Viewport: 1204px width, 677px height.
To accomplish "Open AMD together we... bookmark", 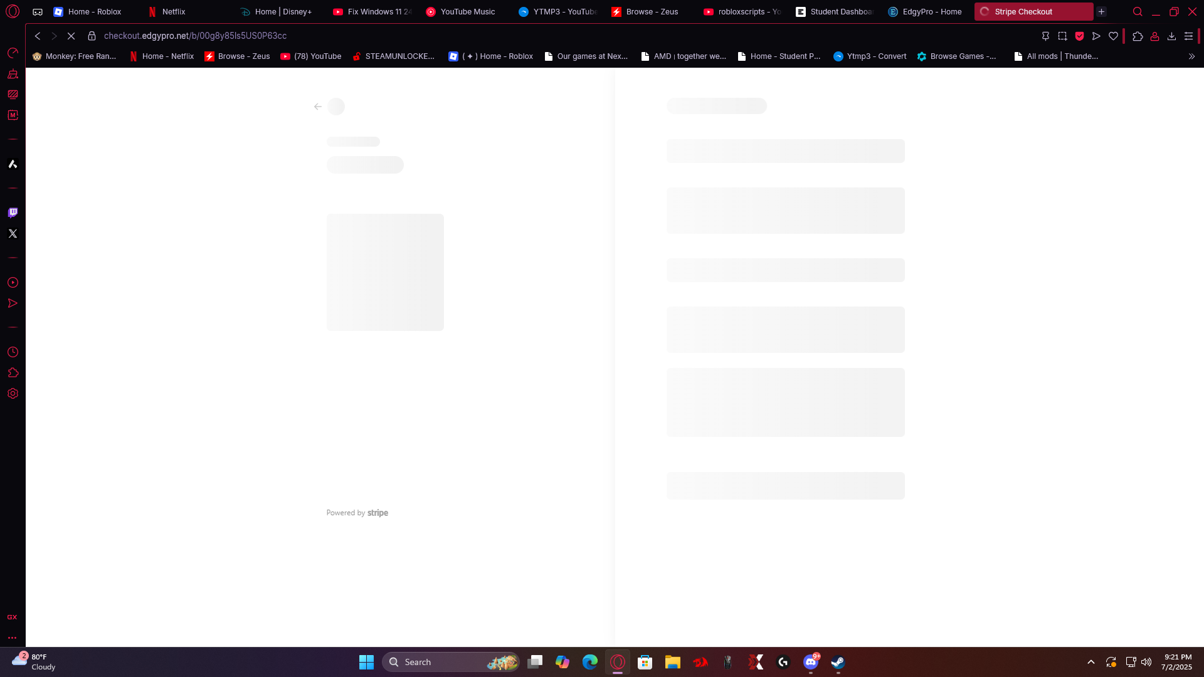I will [x=684, y=56].
